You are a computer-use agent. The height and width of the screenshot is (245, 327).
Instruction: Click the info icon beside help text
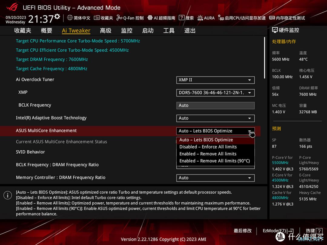click(8, 195)
